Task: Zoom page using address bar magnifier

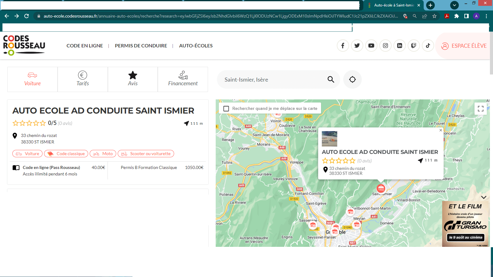Action: point(415,16)
